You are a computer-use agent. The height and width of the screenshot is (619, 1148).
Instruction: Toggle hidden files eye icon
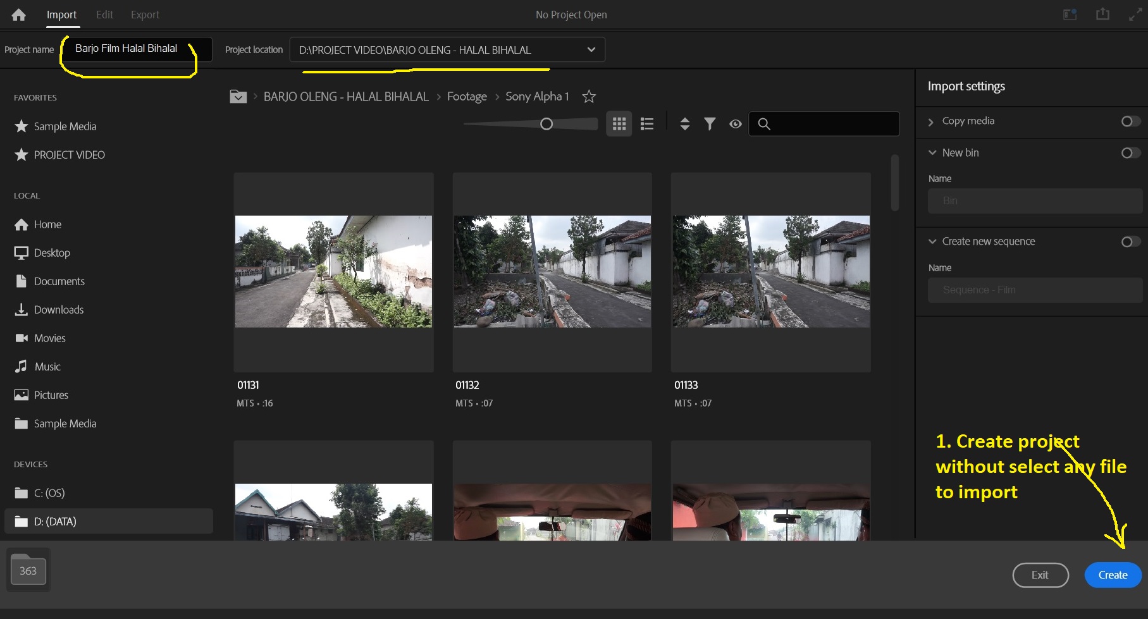[735, 124]
